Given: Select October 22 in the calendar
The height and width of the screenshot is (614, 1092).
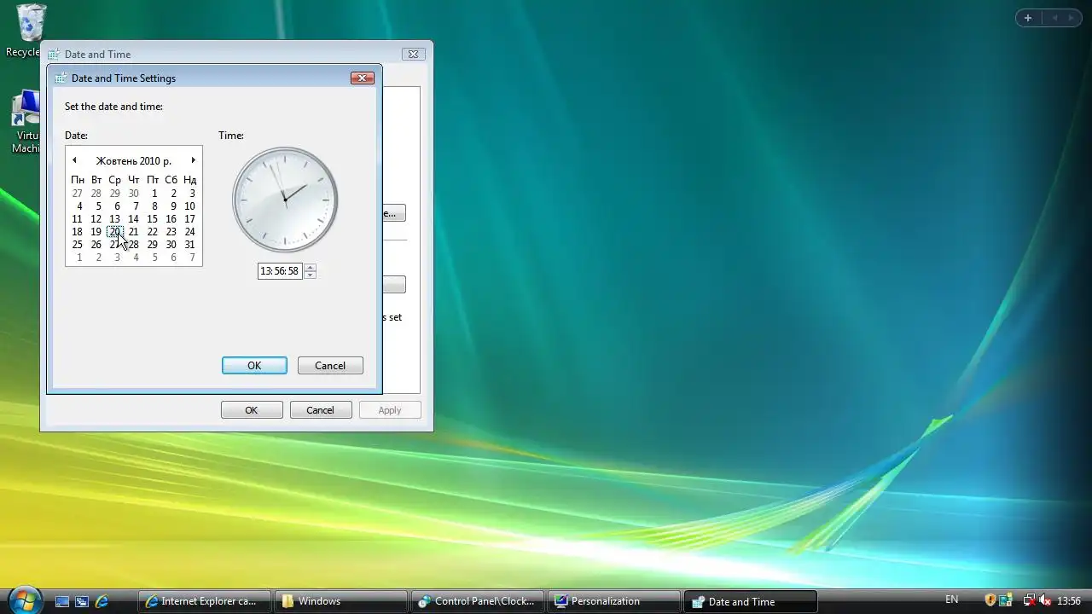Looking at the screenshot, I should click(x=153, y=232).
